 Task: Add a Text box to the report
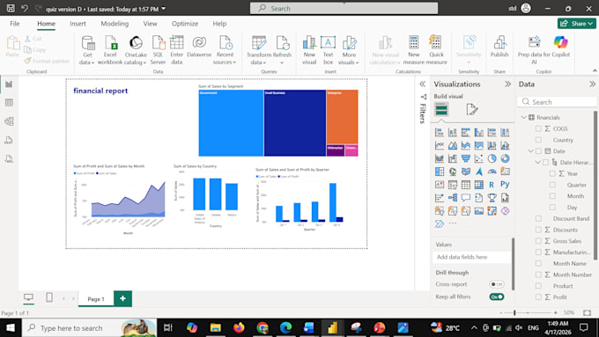[x=329, y=50]
